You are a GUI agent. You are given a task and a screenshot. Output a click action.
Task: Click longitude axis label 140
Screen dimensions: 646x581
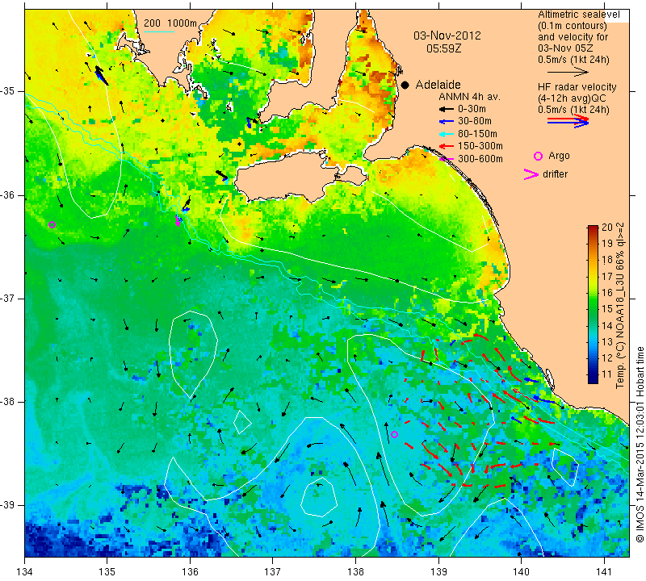pyautogui.click(x=521, y=572)
